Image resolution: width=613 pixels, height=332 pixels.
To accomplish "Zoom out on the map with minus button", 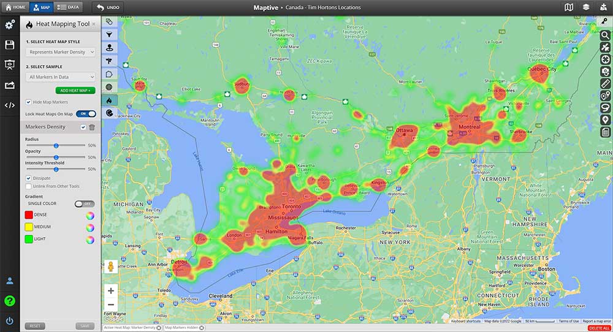I will coord(111,304).
